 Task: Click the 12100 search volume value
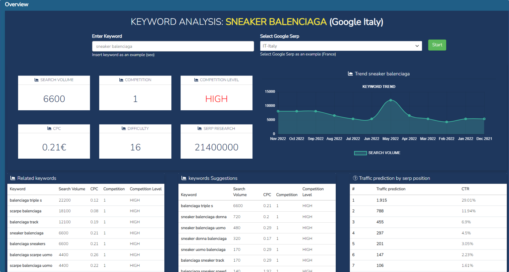(65, 222)
